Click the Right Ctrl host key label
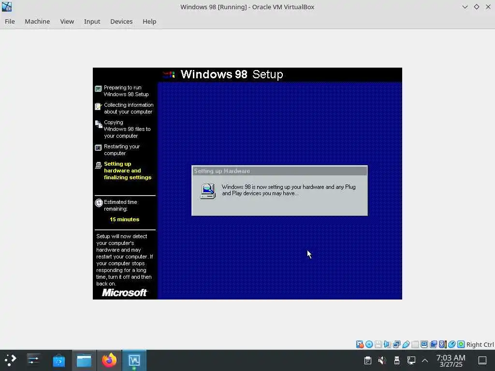The height and width of the screenshot is (371, 495). (480, 344)
